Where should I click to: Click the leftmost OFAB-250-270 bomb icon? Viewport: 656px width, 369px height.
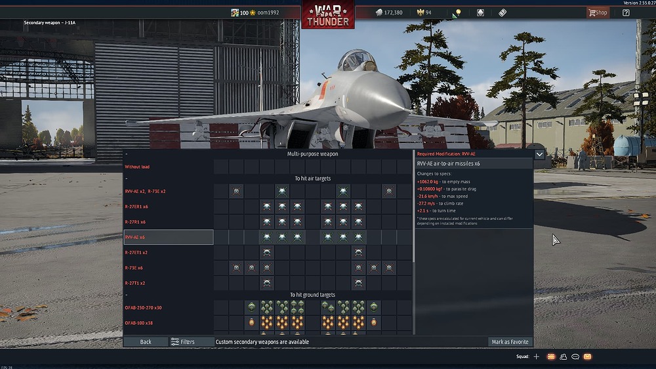coord(251,307)
